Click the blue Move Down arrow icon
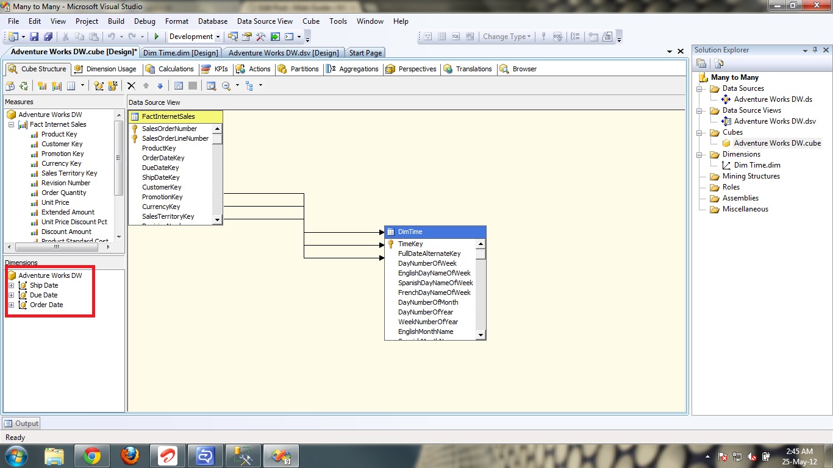 point(160,86)
